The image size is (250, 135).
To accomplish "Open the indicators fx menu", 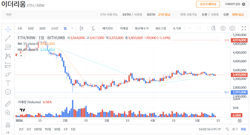I will tap(93, 29).
